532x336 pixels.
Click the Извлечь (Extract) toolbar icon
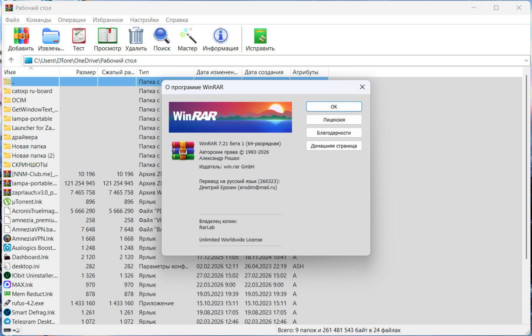click(x=51, y=36)
